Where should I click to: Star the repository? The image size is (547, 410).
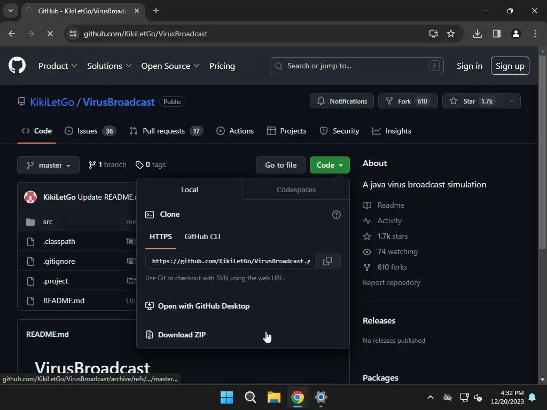[x=473, y=101]
